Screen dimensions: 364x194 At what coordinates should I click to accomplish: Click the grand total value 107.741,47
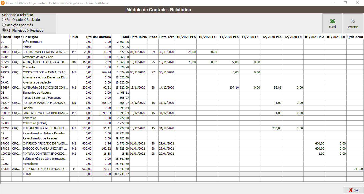[121, 174]
